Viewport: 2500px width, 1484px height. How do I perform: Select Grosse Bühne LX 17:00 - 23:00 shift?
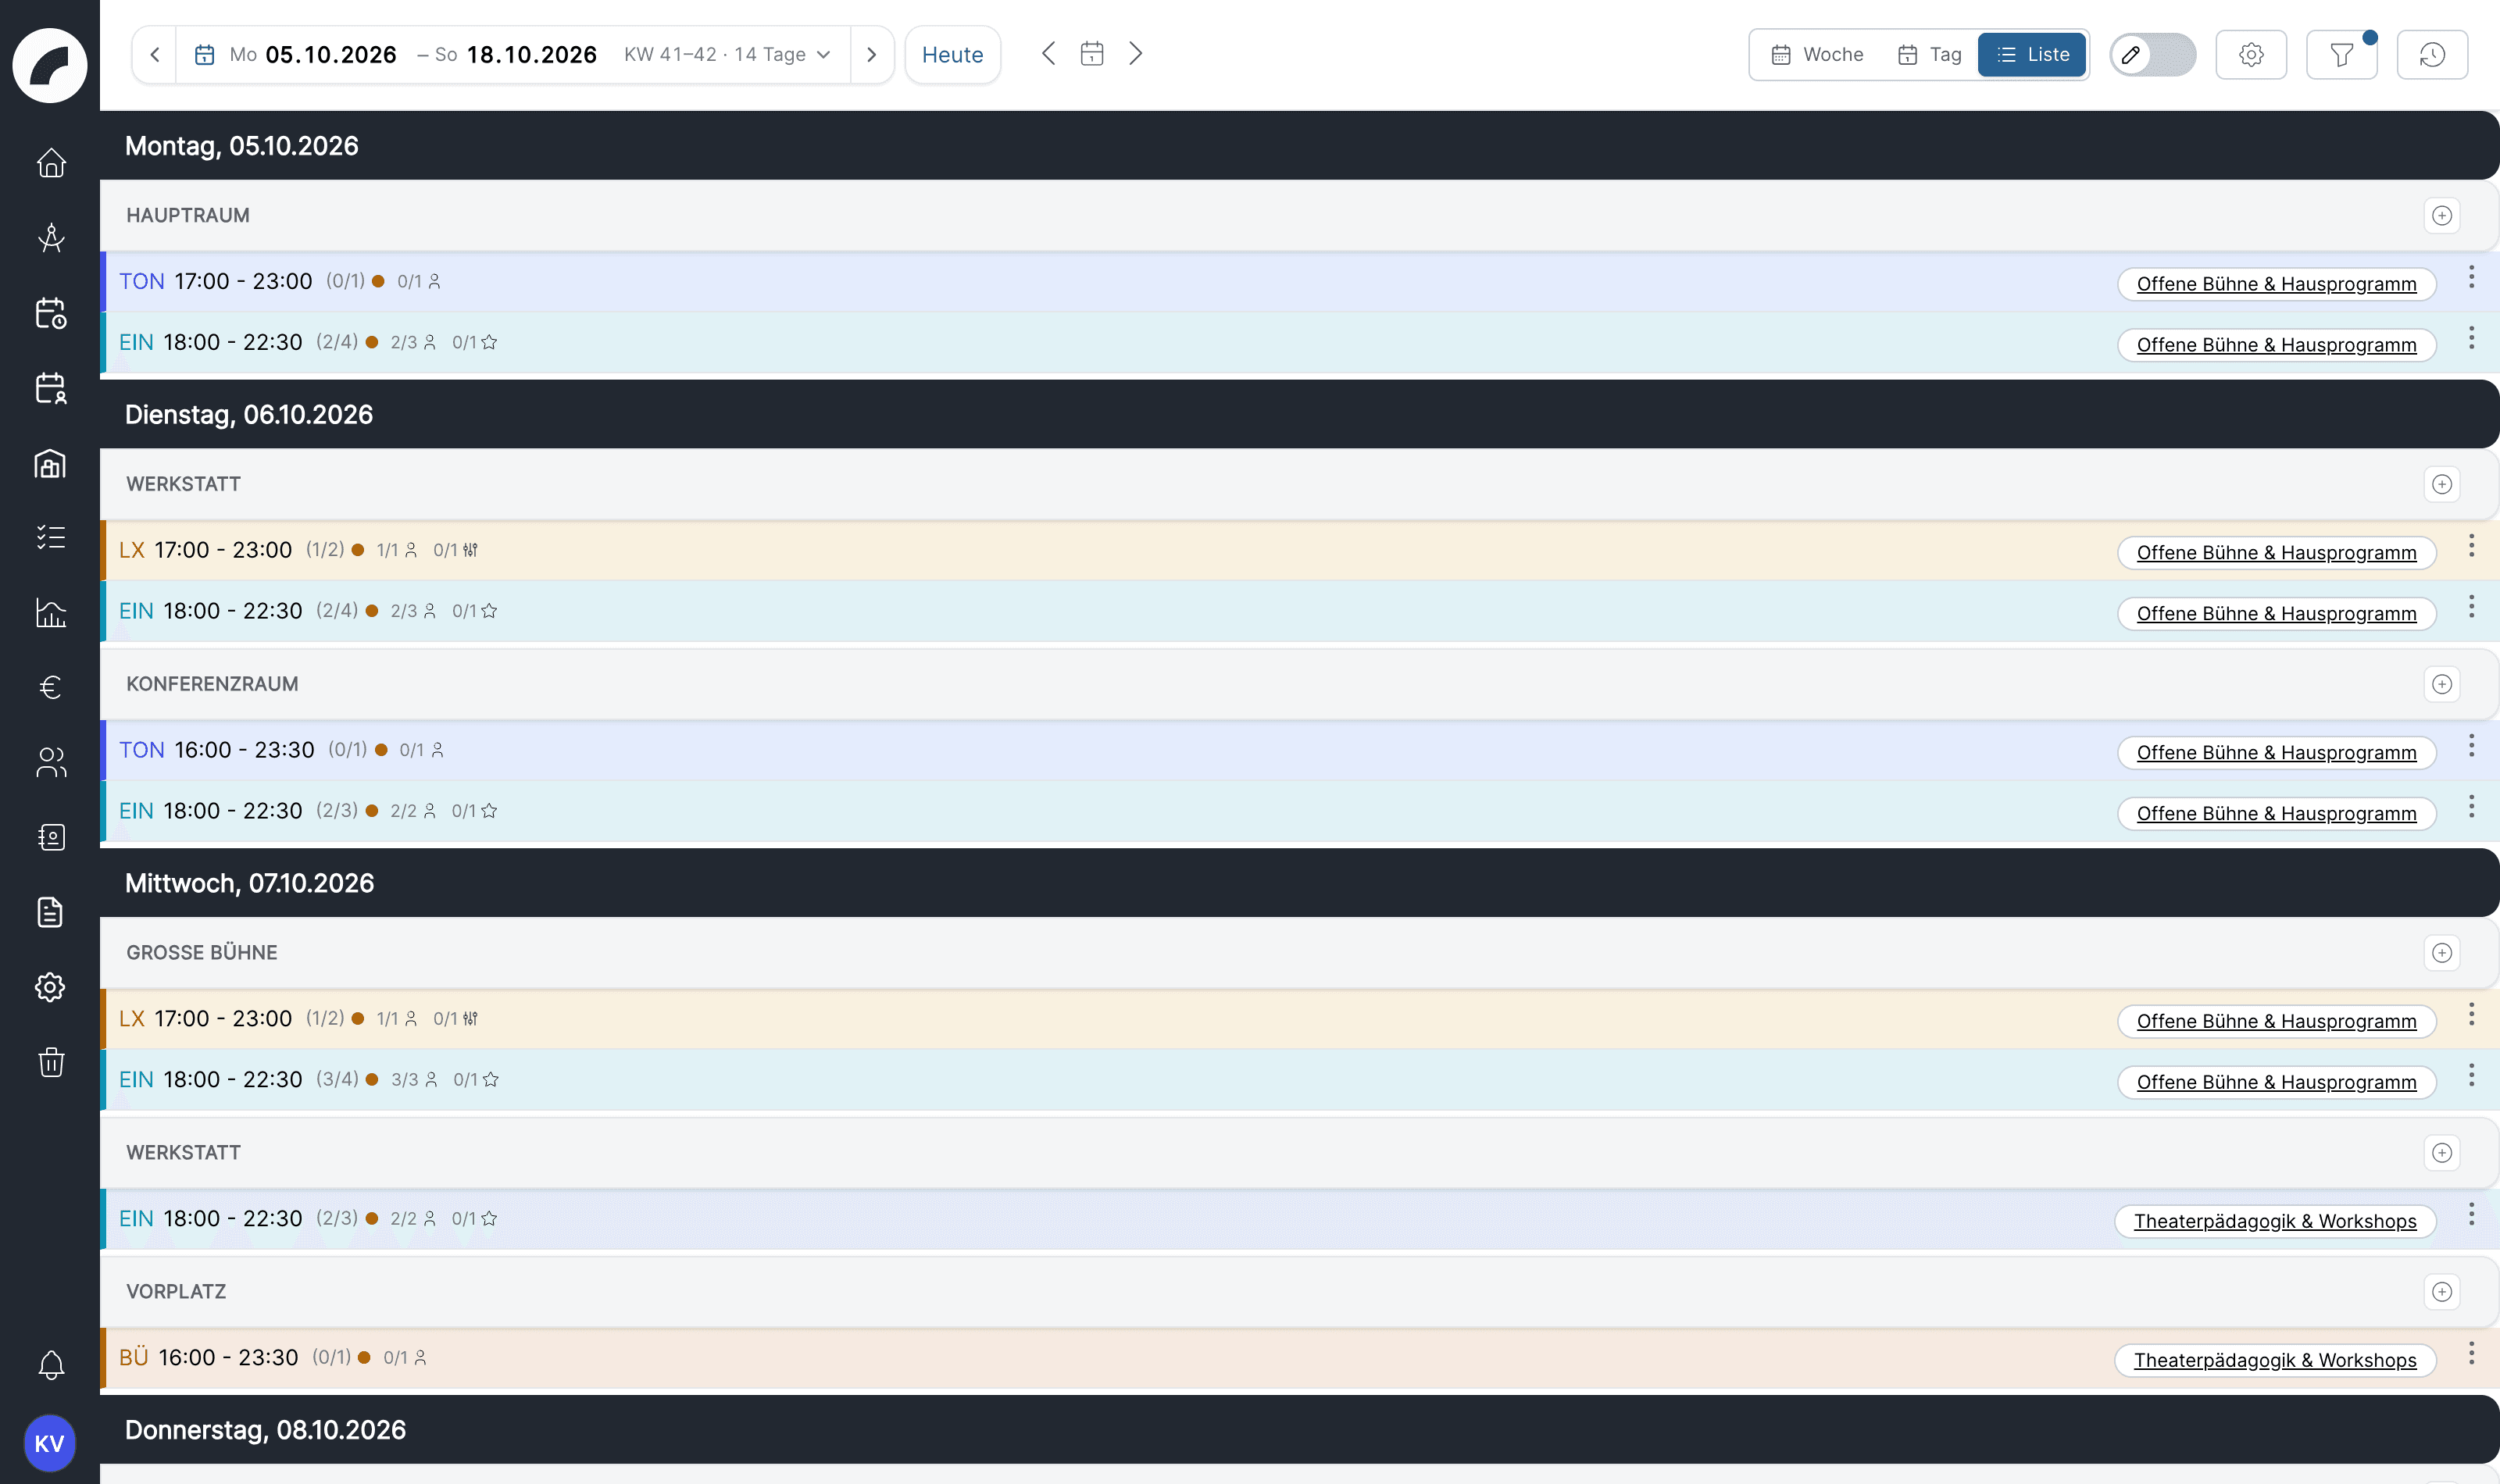click(1299, 1018)
